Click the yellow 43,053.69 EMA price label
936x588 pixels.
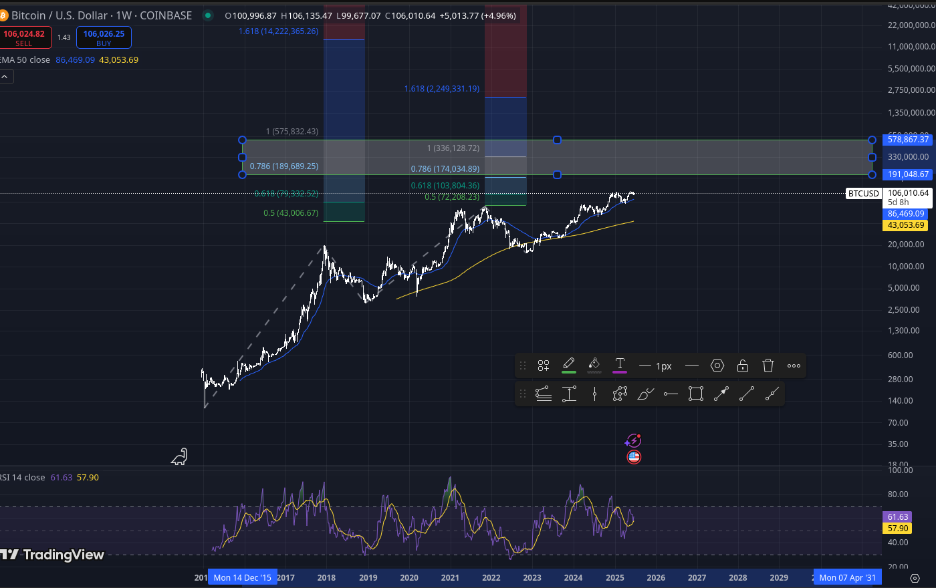[905, 225]
